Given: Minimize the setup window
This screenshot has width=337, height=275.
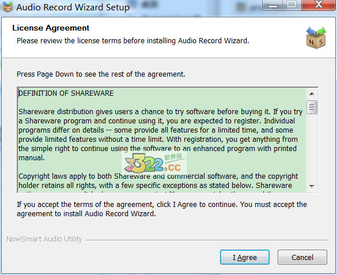Looking at the screenshot, I should click(272, 5).
